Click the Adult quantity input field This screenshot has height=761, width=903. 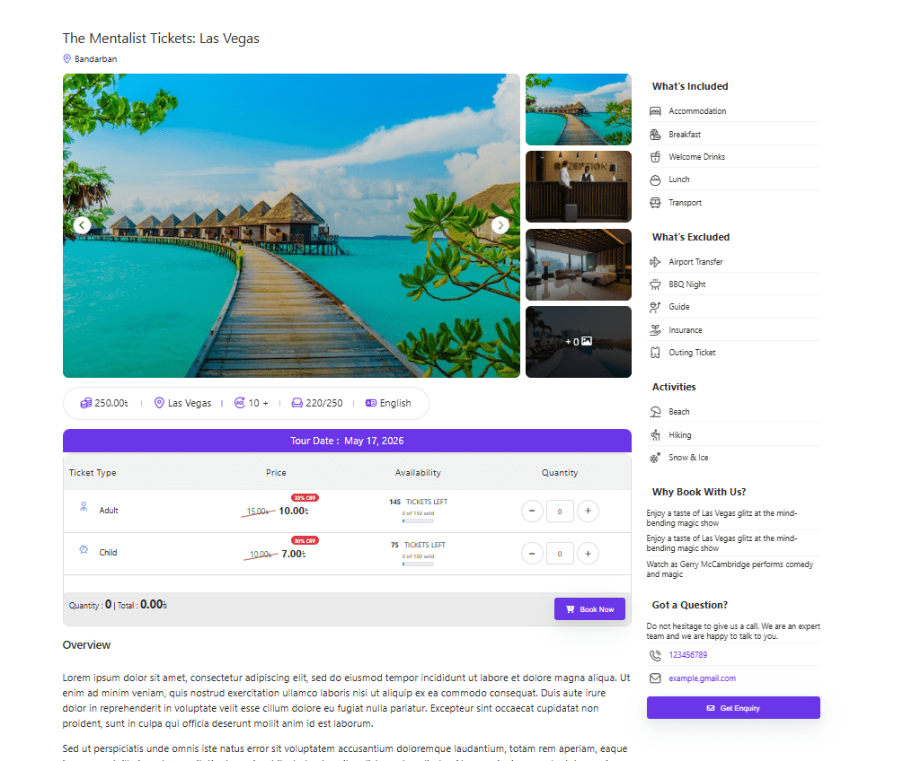(560, 511)
